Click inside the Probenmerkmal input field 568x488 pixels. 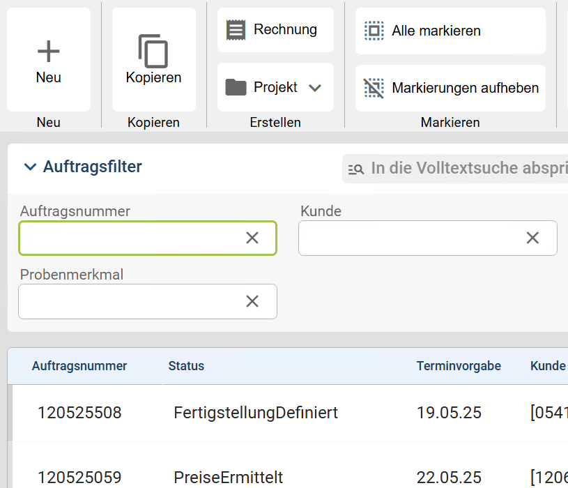coord(129,301)
